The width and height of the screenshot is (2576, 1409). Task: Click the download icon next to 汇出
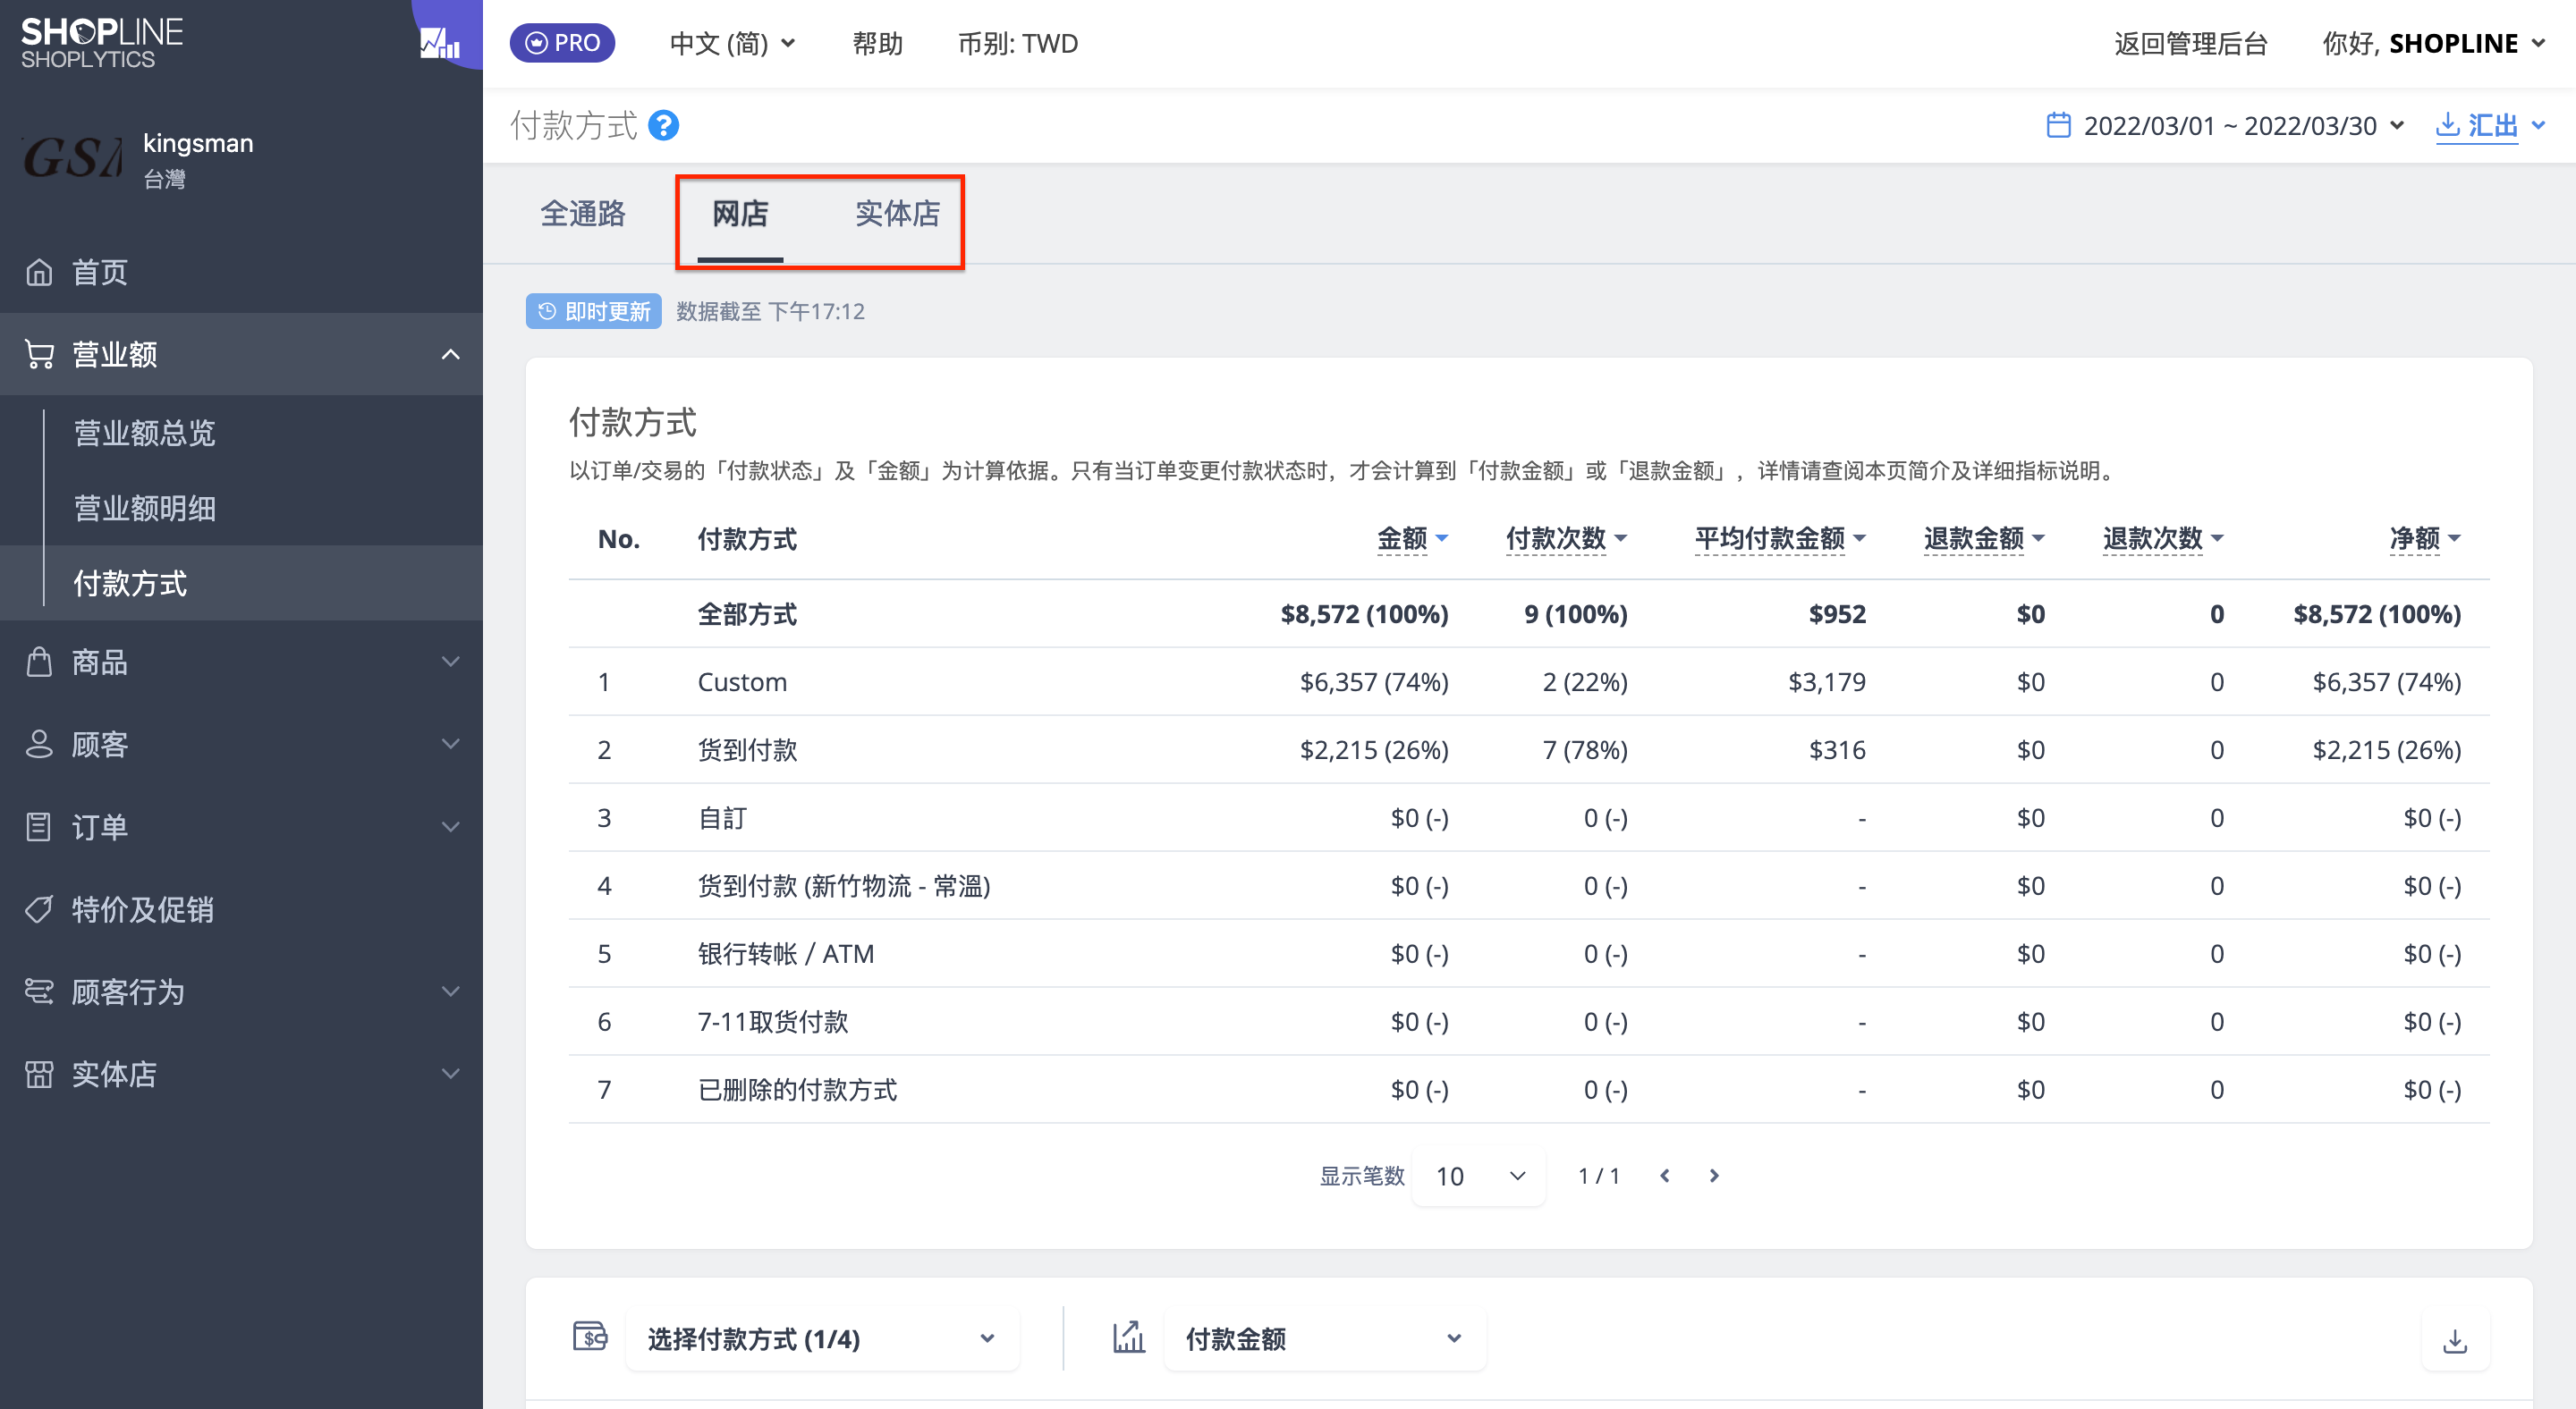(2447, 125)
